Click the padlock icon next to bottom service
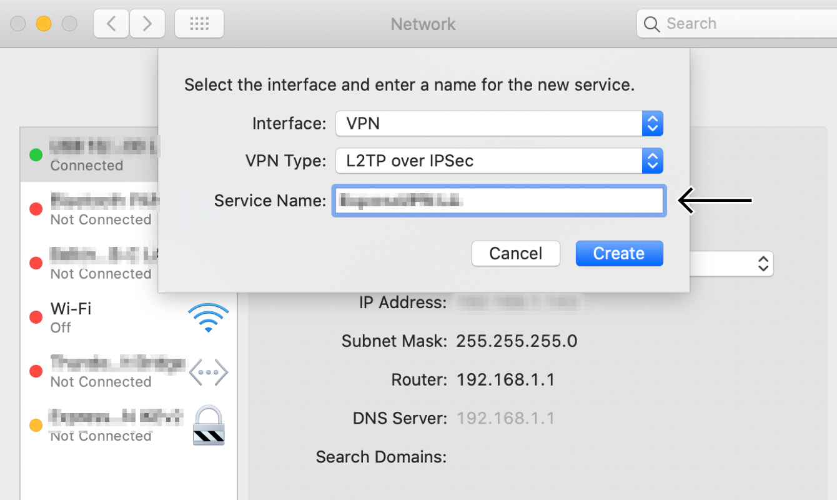The image size is (837, 500). [x=209, y=426]
